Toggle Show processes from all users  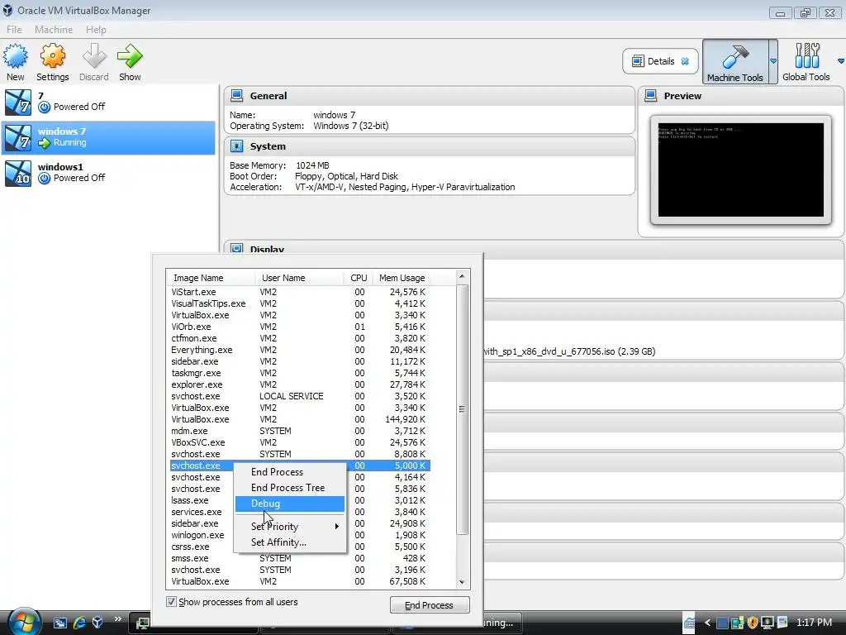tap(171, 602)
